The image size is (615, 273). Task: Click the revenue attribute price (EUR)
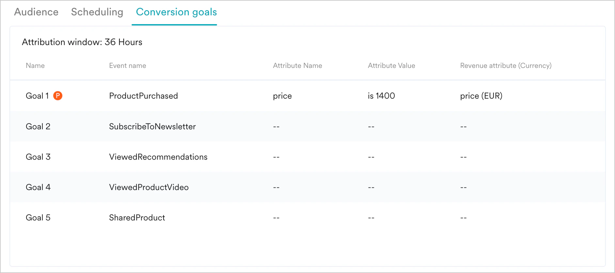click(481, 96)
